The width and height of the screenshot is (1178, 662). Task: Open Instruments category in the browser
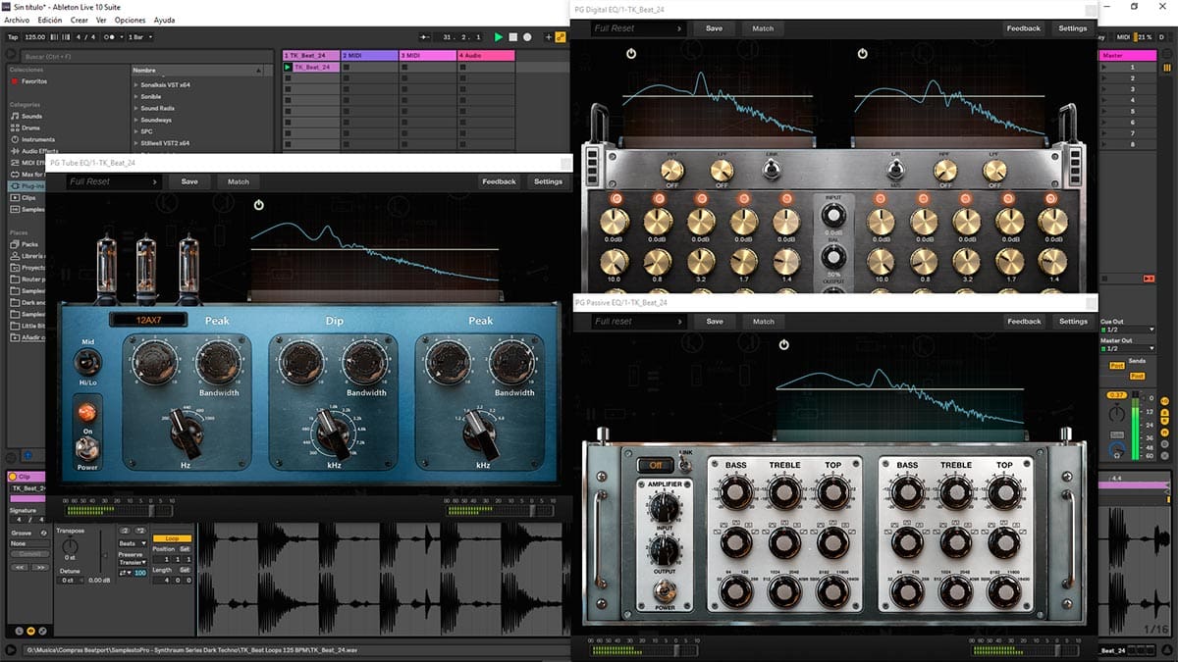click(37, 139)
